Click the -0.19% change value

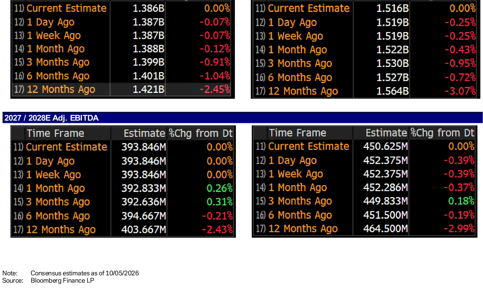[459, 215]
